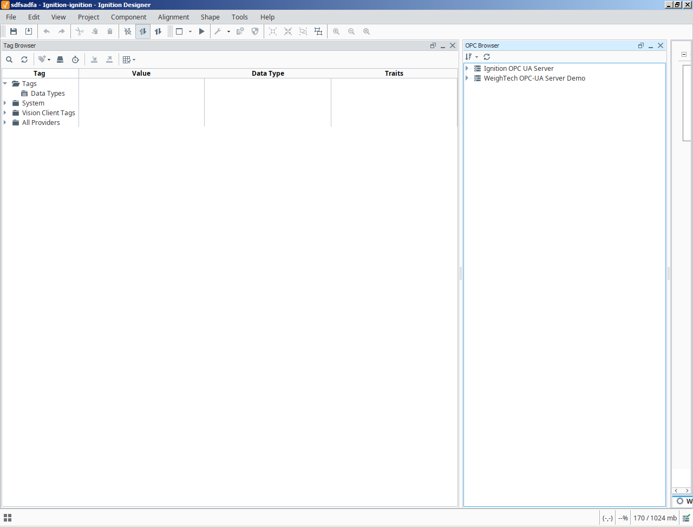693x528 pixels.
Task: Select the Search tool in Tag Browser
Action: click(9, 60)
